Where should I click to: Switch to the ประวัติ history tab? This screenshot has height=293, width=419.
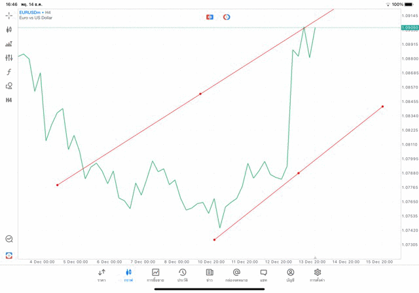click(182, 275)
